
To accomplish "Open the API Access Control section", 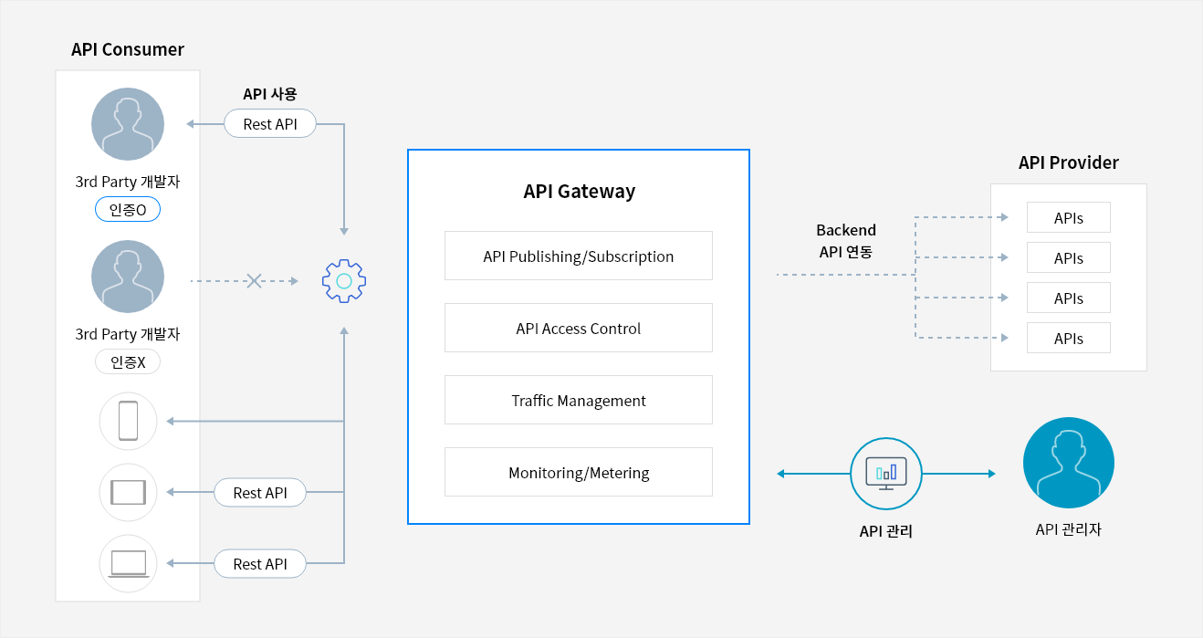I will 578,328.
